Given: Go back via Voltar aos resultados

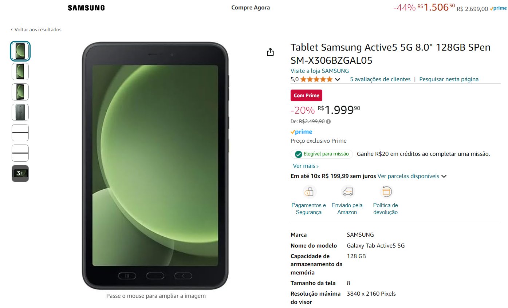Looking at the screenshot, I should [36, 30].
